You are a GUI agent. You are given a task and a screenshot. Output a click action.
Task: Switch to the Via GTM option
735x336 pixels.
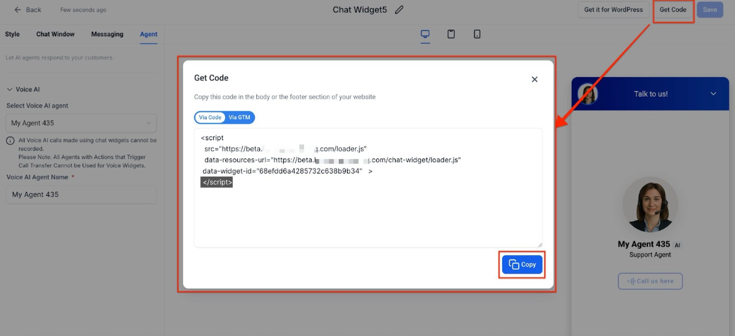pos(240,117)
